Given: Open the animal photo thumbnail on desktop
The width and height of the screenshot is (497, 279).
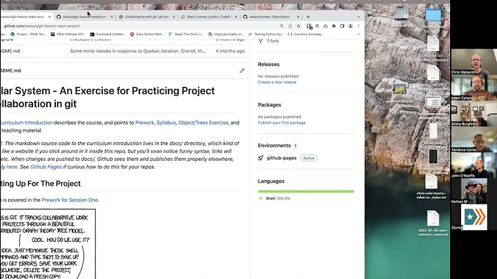Looking at the screenshot, I should click(400, 89).
